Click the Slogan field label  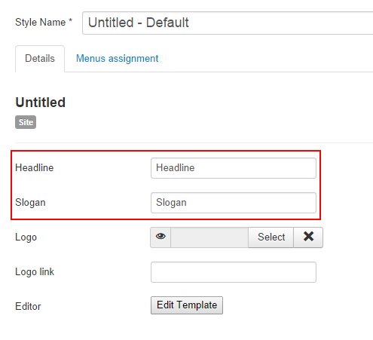coord(30,203)
